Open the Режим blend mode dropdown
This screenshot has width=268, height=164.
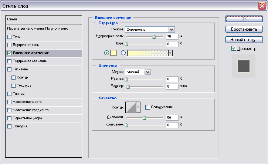pos(172,30)
